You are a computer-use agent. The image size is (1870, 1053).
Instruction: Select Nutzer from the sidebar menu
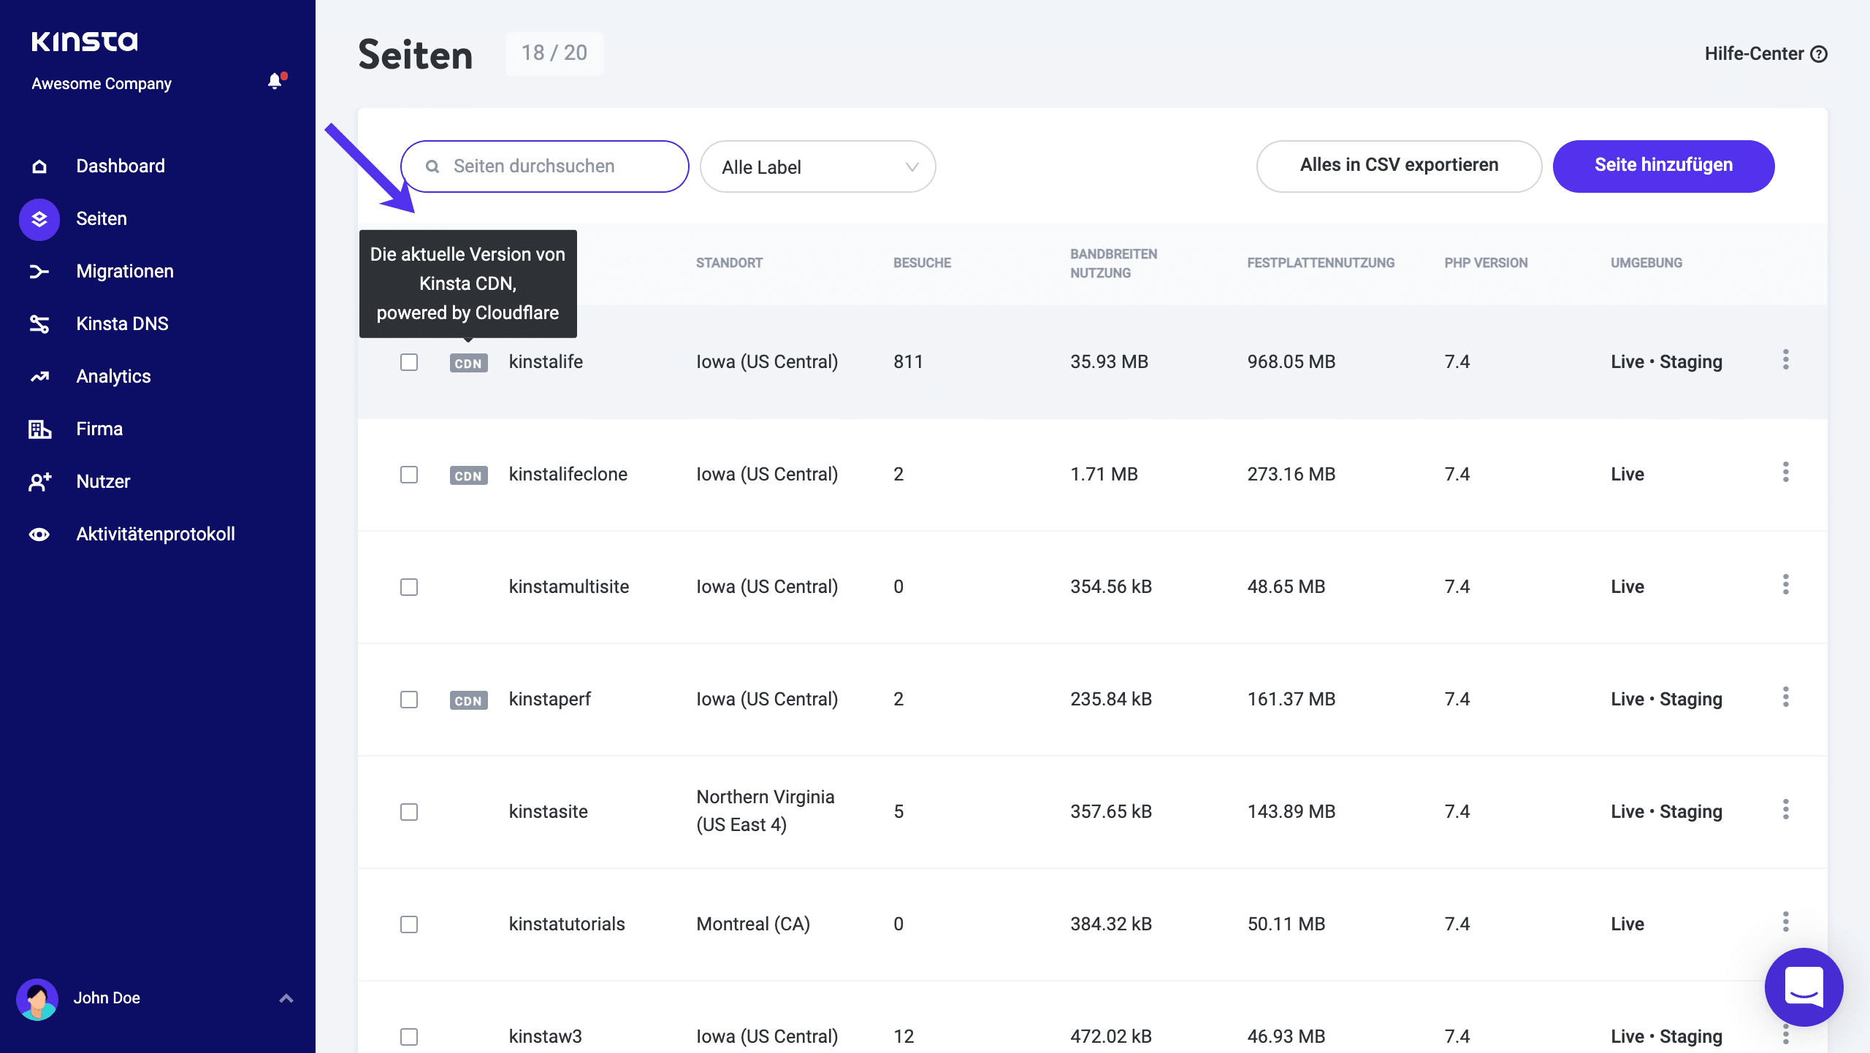click(102, 481)
